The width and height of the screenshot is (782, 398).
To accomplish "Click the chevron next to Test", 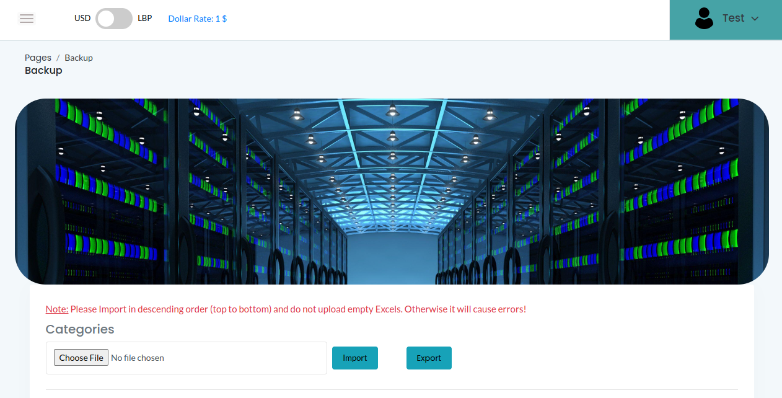I will pyautogui.click(x=753, y=19).
